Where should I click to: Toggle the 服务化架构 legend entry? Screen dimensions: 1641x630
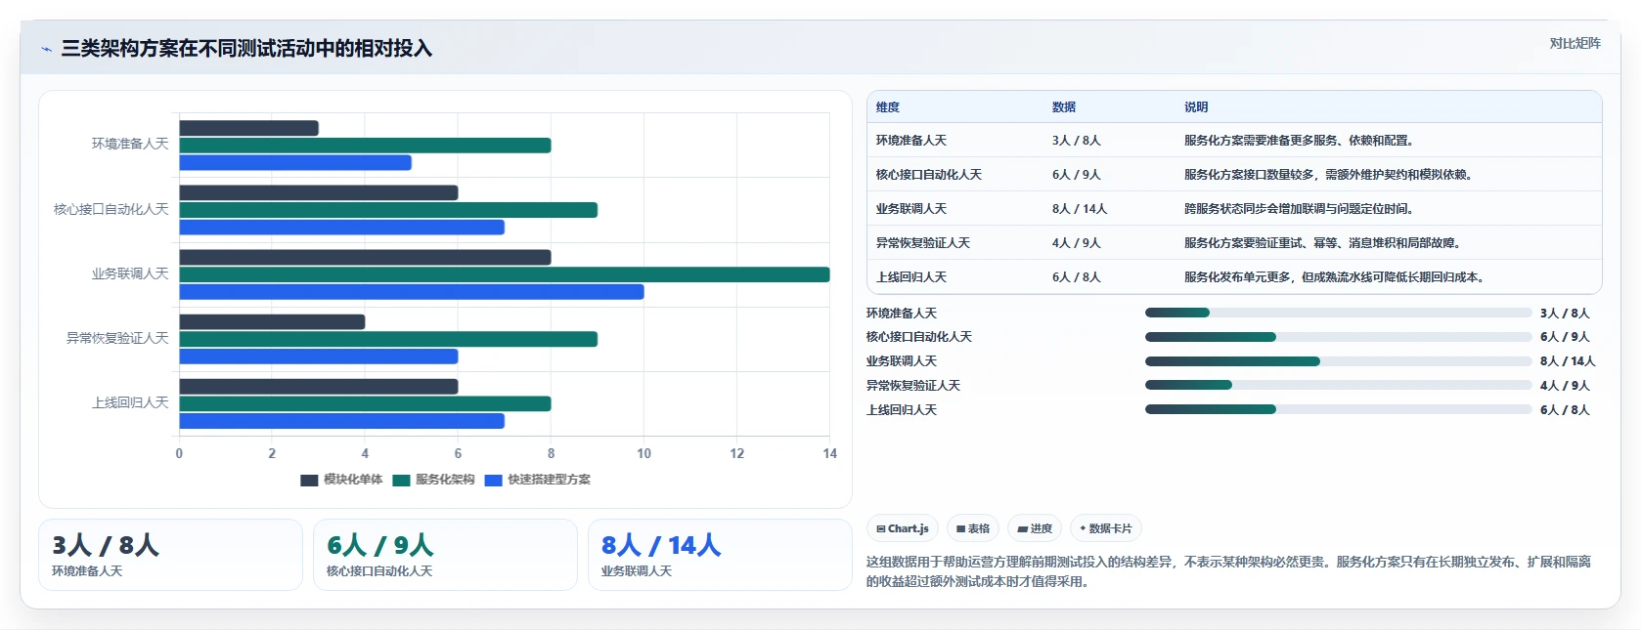pos(433,480)
